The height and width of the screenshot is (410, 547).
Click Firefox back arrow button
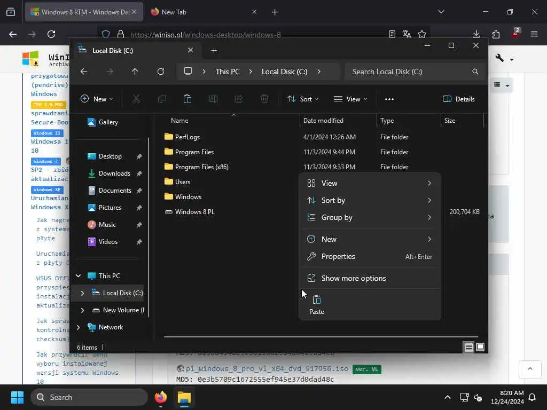[x=13, y=34]
